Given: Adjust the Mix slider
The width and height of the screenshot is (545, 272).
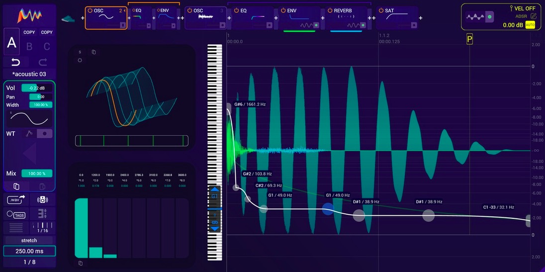Looking at the screenshot, I should [37, 174].
